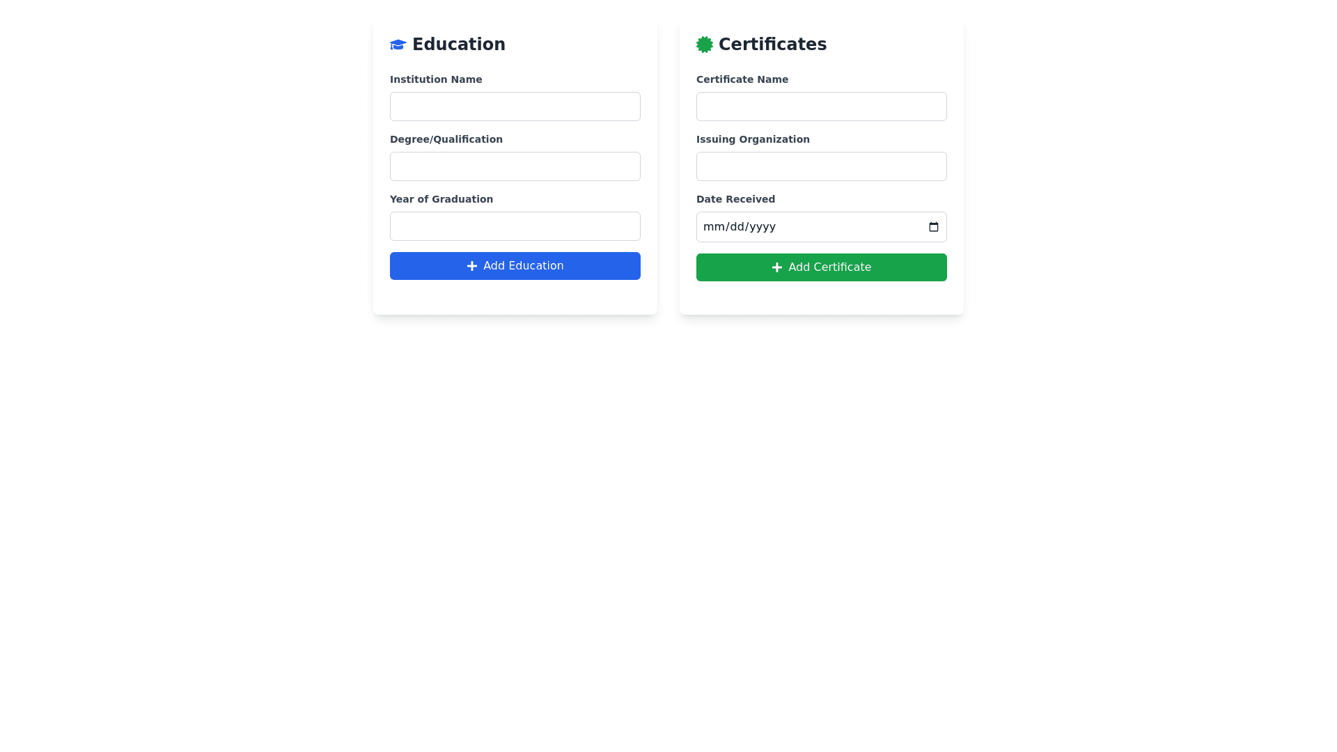The width and height of the screenshot is (1337, 752).
Task: Click the Degree/Qualification label
Action: pos(446,139)
